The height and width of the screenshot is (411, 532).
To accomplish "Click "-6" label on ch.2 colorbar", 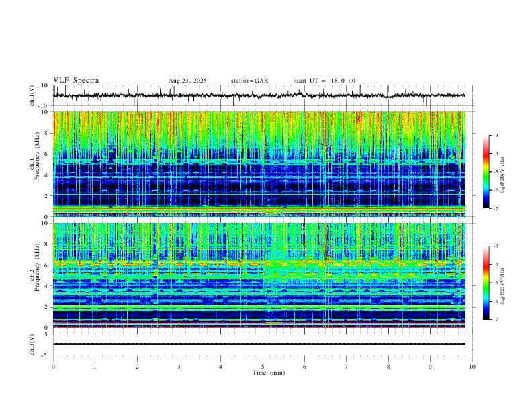I will 496,301.
